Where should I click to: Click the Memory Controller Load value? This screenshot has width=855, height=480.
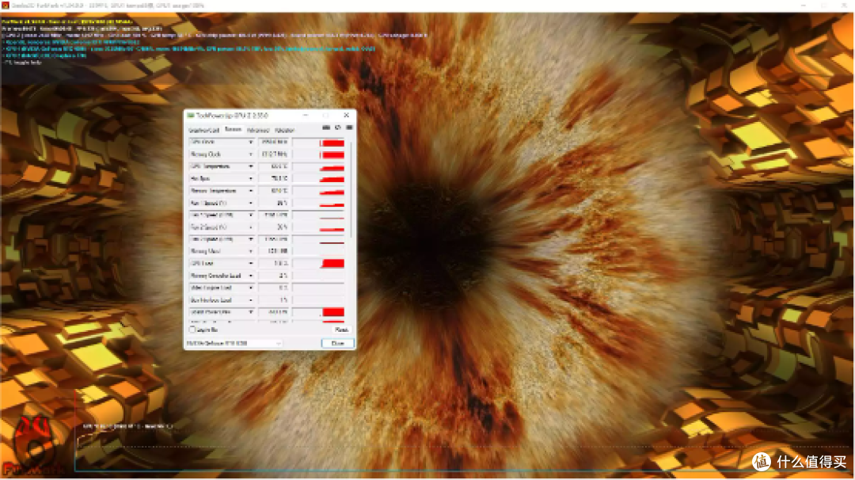click(274, 276)
